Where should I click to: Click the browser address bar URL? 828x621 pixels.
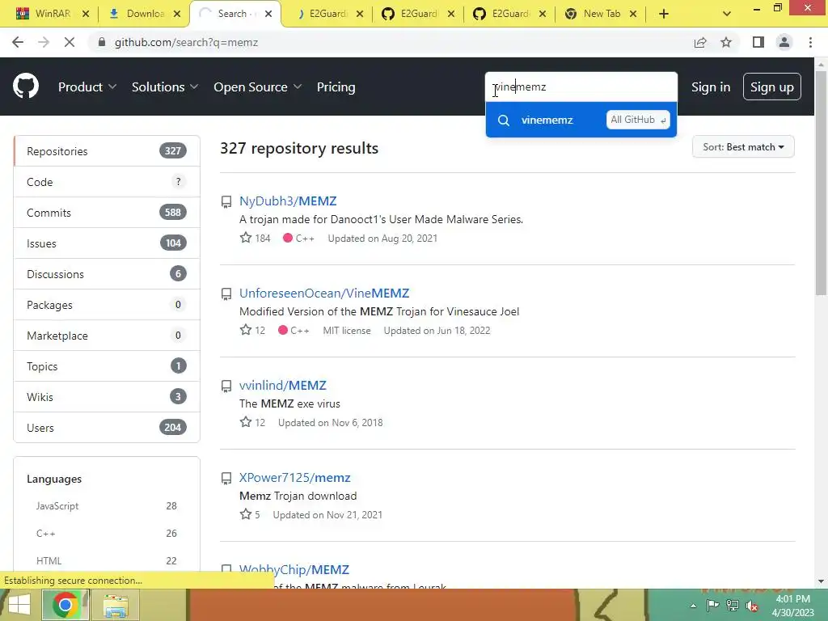186,42
